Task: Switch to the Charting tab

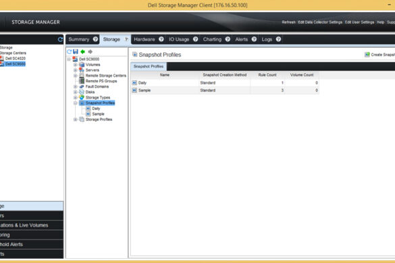Action: (212, 39)
